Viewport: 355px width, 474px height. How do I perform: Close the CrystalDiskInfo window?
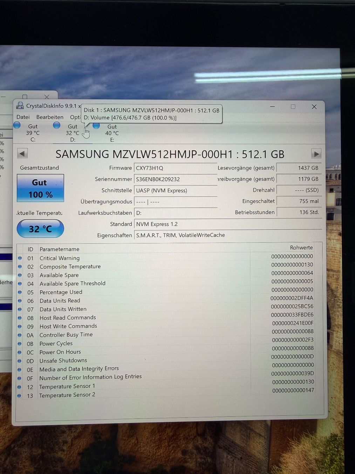(x=314, y=106)
